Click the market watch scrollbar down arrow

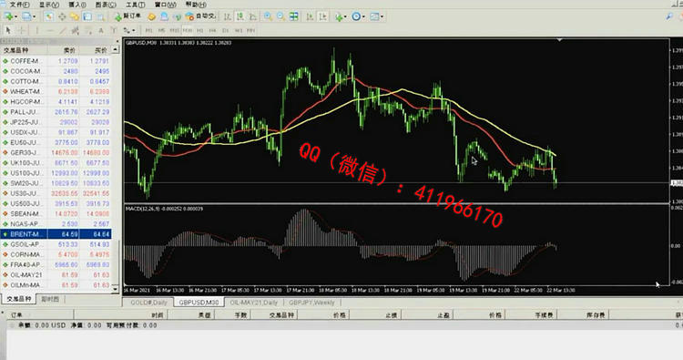coord(115,289)
